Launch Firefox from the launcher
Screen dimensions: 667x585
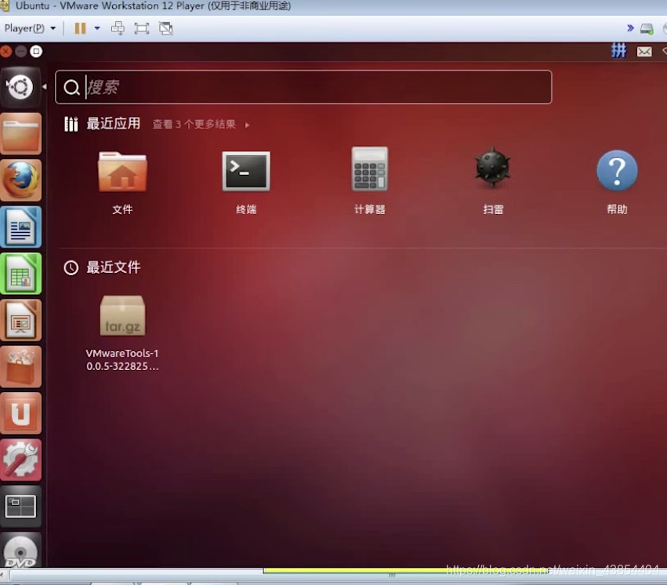(x=21, y=180)
